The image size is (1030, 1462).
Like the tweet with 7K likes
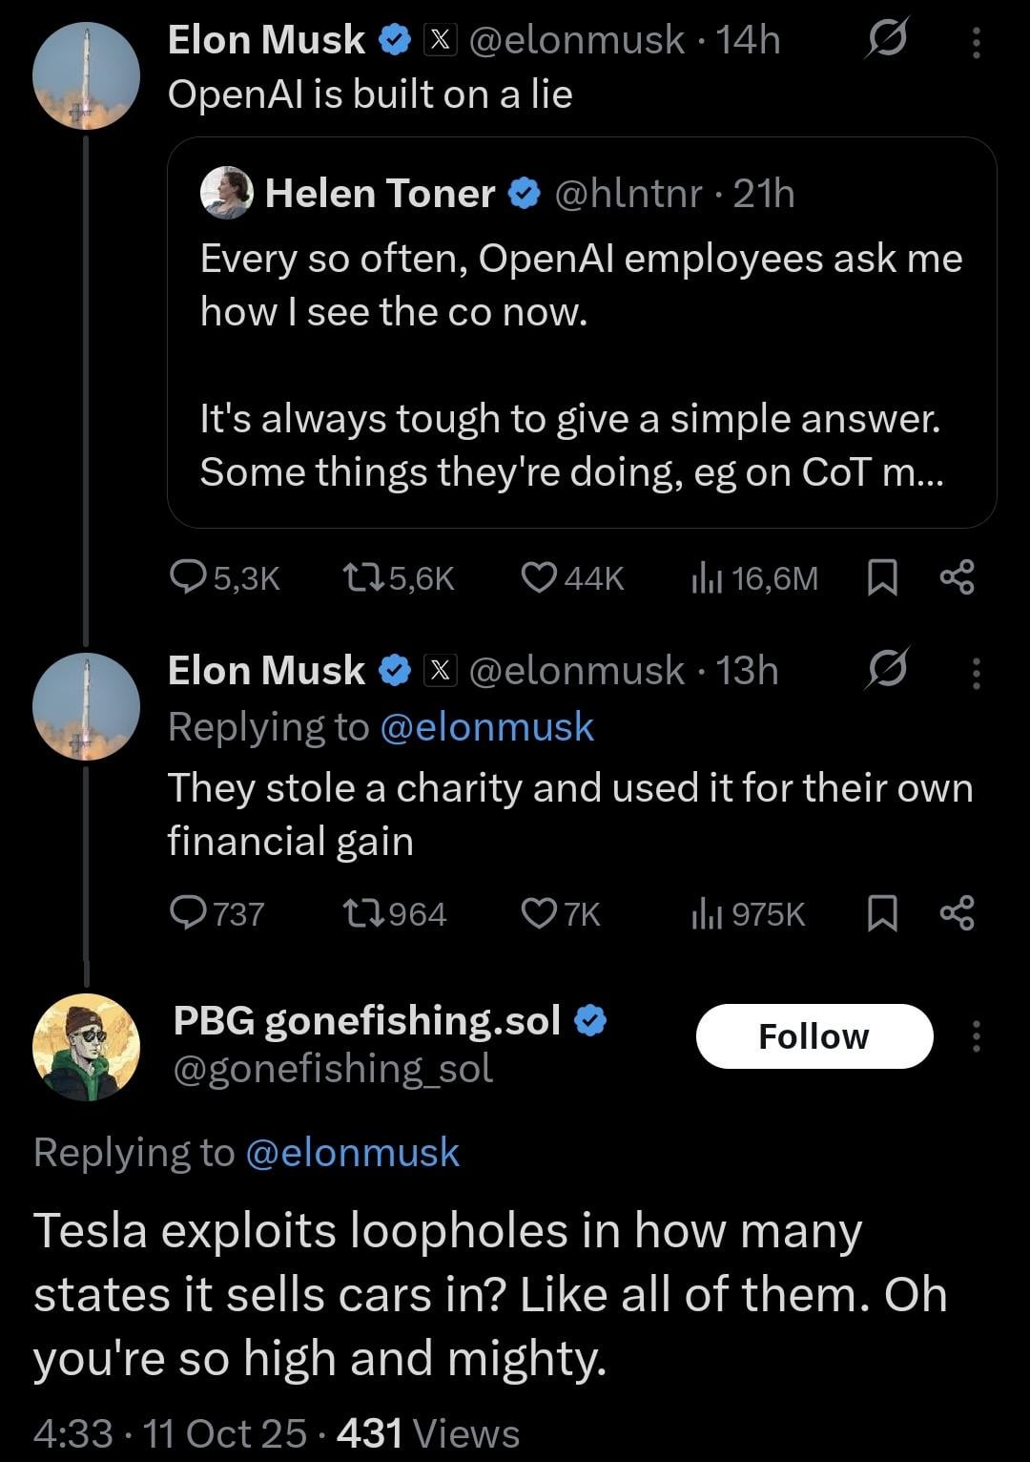point(540,913)
